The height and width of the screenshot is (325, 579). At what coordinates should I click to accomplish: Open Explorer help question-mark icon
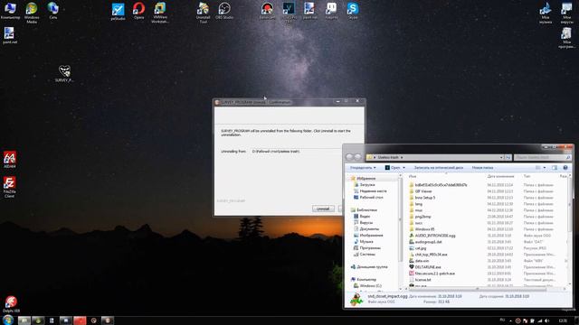tap(565, 168)
